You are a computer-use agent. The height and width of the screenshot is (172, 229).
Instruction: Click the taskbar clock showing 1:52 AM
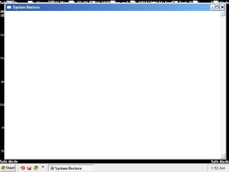tap(218, 168)
